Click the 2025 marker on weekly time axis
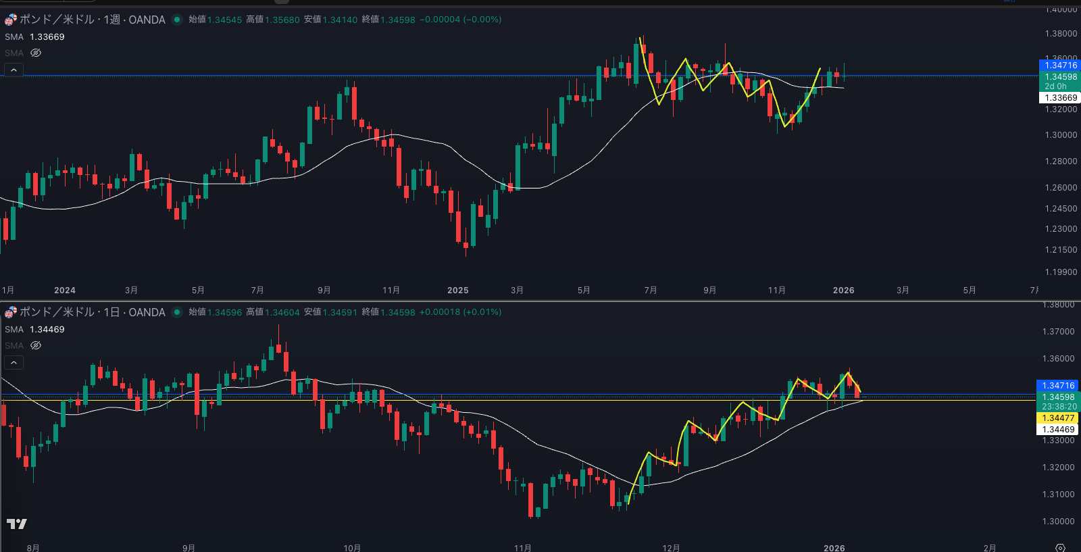 click(x=457, y=291)
